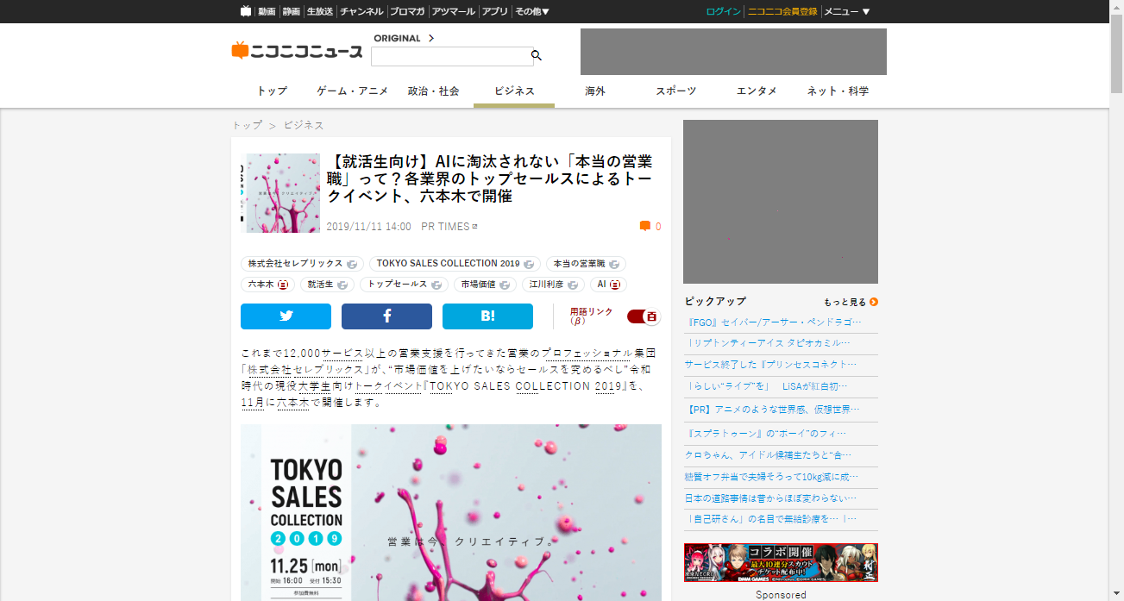Click the ニコニコ会員登録 link
This screenshot has width=1124, height=601.
point(782,11)
